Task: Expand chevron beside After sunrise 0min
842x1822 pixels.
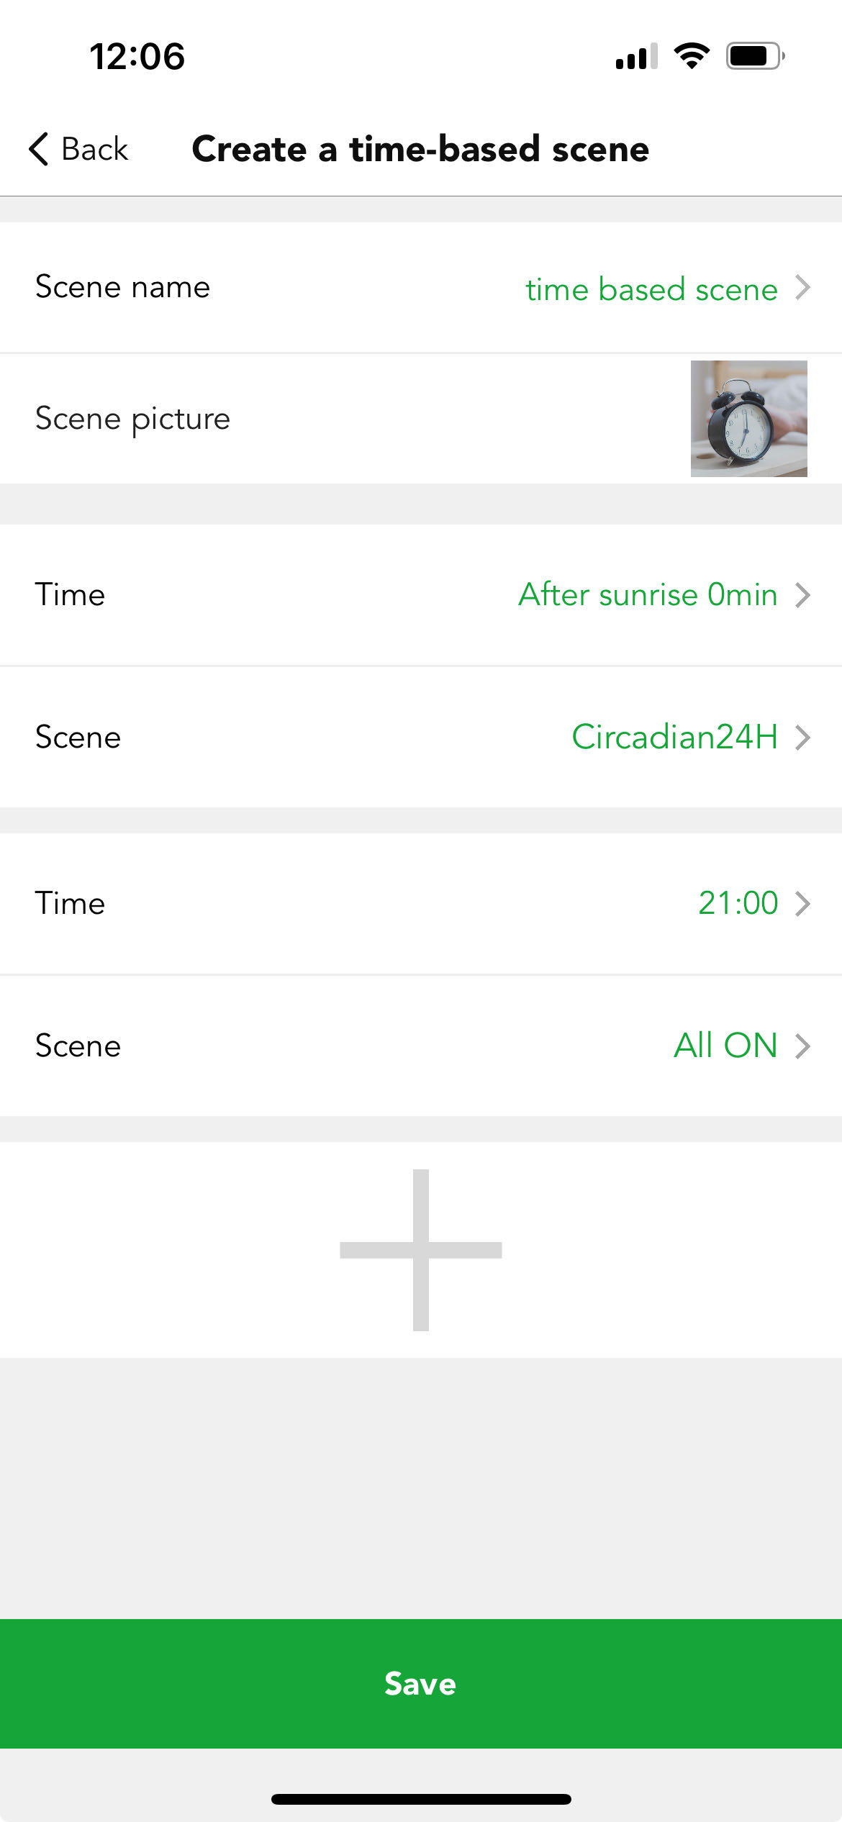Action: (803, 595)
